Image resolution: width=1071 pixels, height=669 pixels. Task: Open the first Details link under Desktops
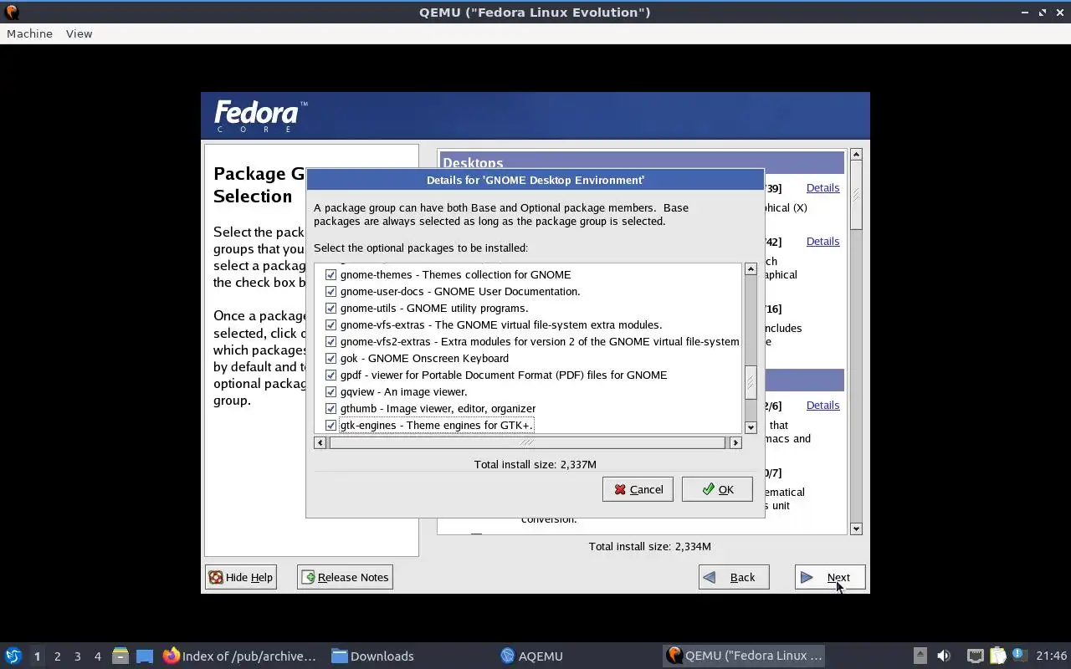click(x=822, y=188)
